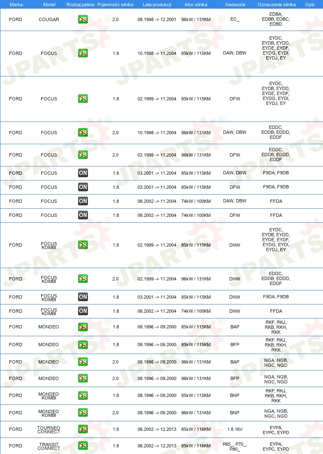Click the Rodzaj paliwa column header
This screenshot has height=454, width=323.
pyautogui.click(x=80, y=5)
